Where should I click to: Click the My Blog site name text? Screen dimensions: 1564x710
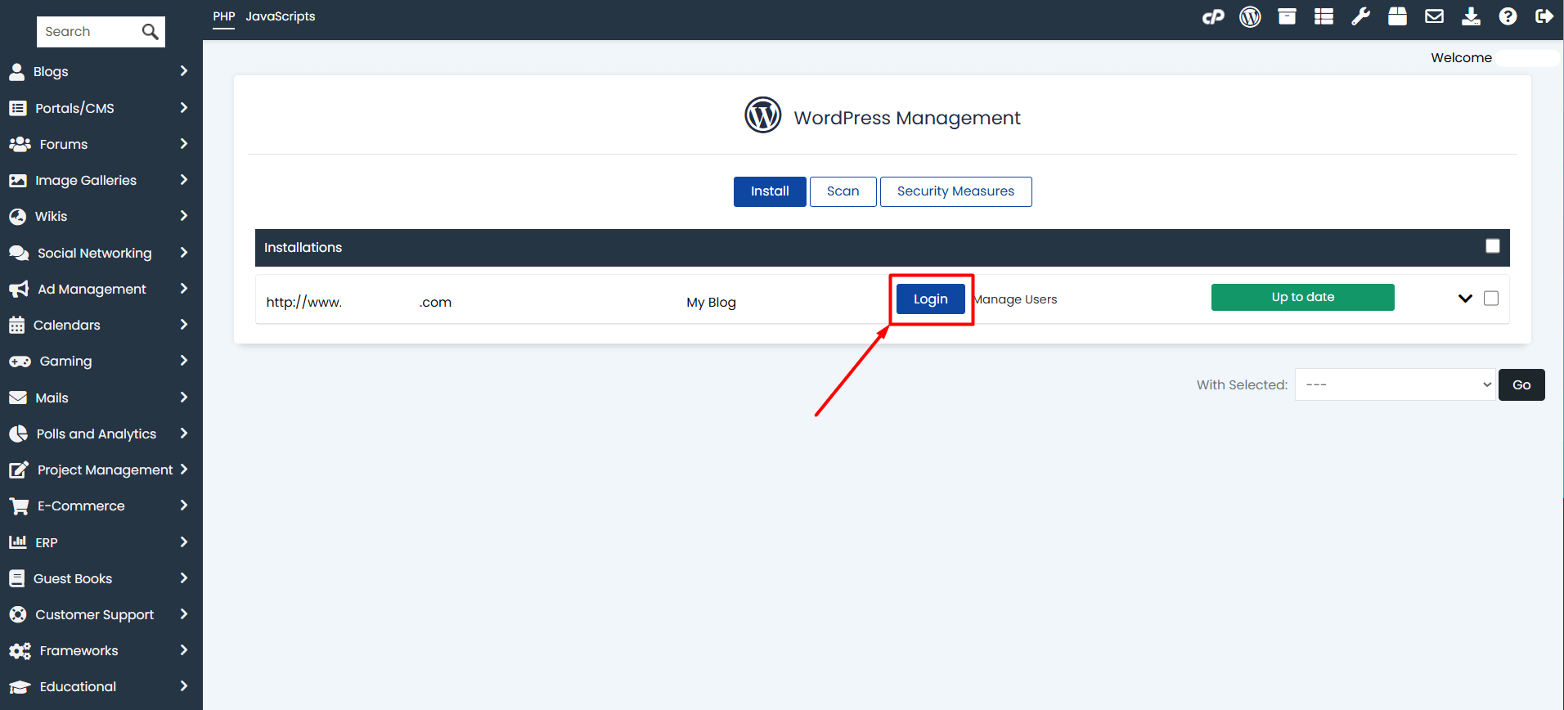[x=711, y=302]
